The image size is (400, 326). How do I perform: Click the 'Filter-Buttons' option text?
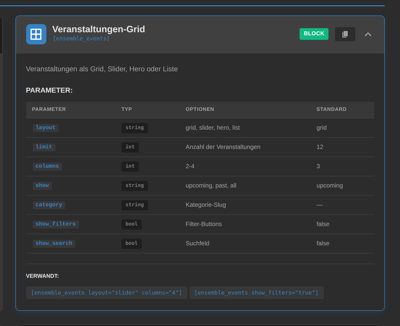(204, 224)
